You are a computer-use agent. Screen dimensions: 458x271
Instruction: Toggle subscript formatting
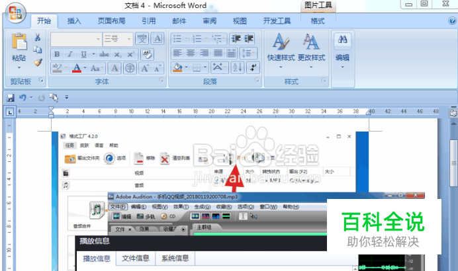[117, 54]
